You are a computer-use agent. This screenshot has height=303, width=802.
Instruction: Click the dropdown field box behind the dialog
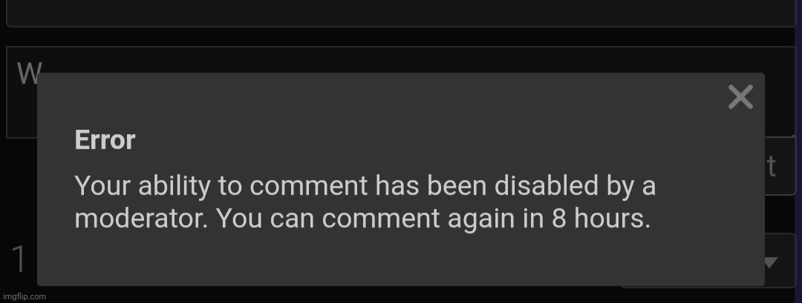(780, 261)
